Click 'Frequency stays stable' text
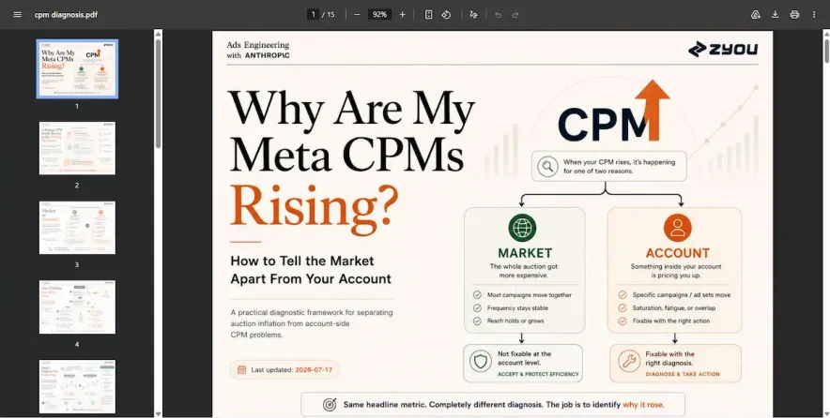The image size is (830, 418). [x=517, y=308]
